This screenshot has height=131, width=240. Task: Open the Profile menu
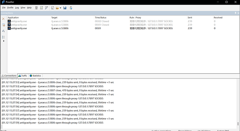pyautogui.click(x=10, y=8)
